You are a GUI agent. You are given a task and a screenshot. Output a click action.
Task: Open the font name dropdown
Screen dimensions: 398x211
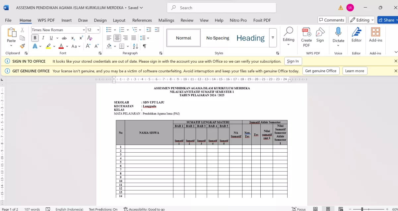pos(84,30)
